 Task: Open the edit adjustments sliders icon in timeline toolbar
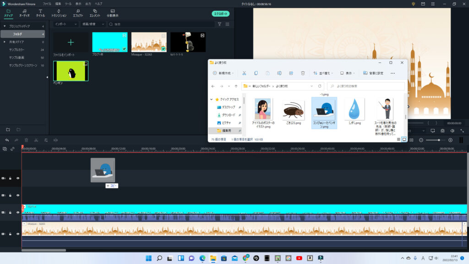pos(46,140)
